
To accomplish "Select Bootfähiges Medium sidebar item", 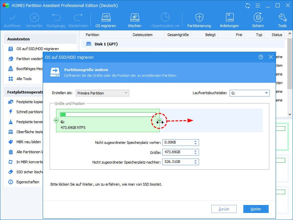I will [x=25, y=69].
